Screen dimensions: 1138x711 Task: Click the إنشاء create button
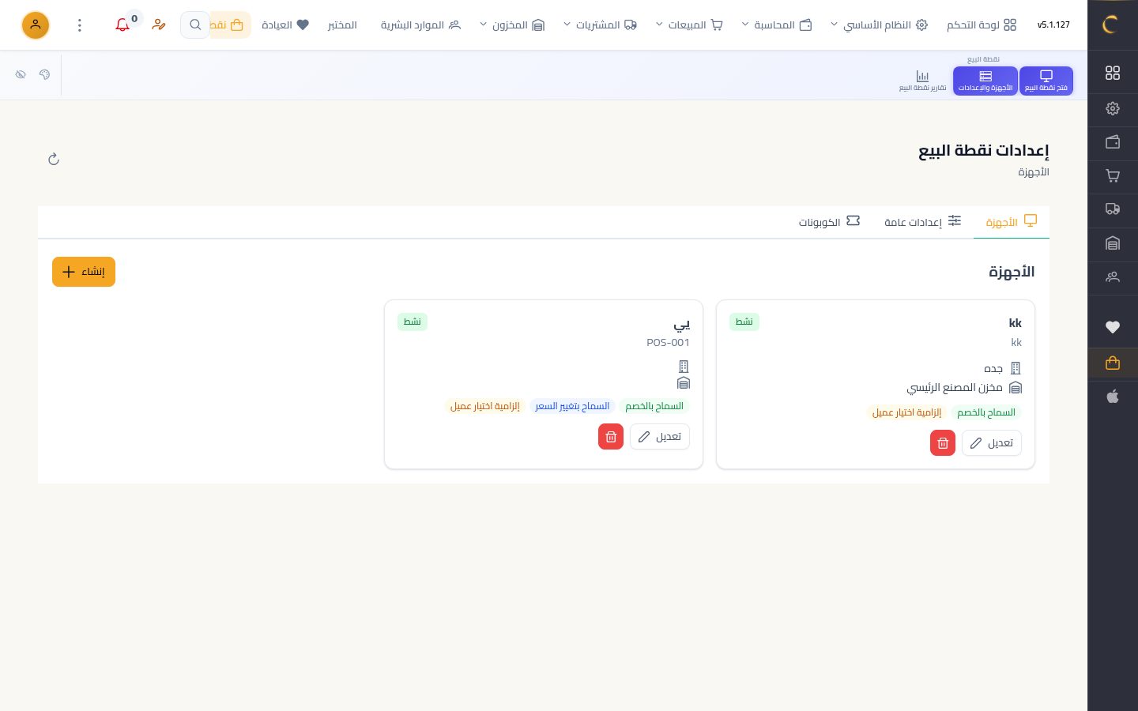pyautogui.click(x=84, y=272)
